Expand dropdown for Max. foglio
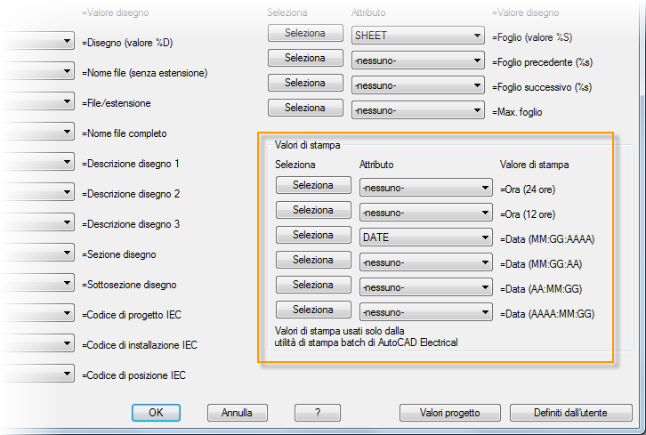The image size is (646, 435). 417,110
